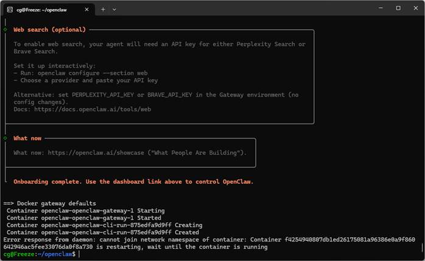Maximize the terminal window

pos(398,9)
